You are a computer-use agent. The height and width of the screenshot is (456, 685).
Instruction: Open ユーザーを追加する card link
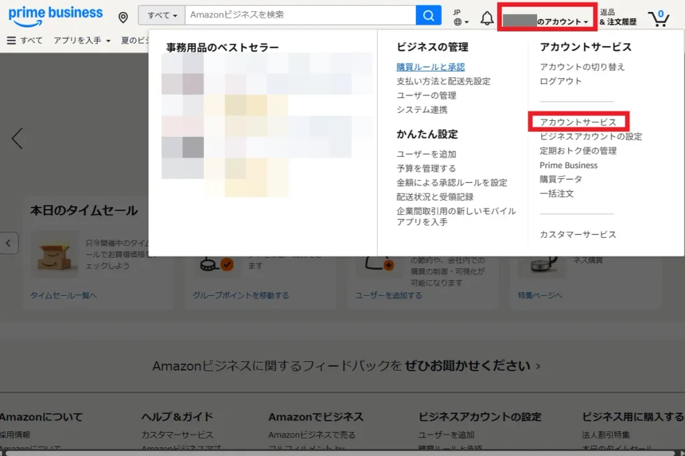[x=389, y=296]
